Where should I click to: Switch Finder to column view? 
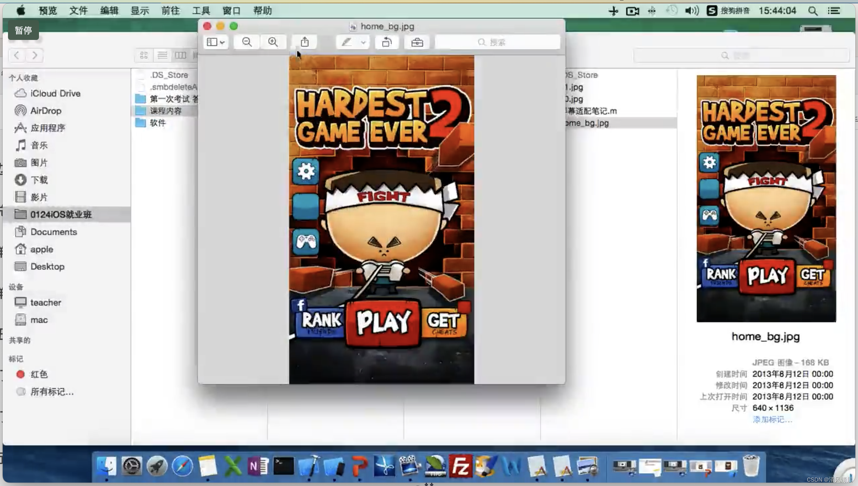click(x=180, y=55)
